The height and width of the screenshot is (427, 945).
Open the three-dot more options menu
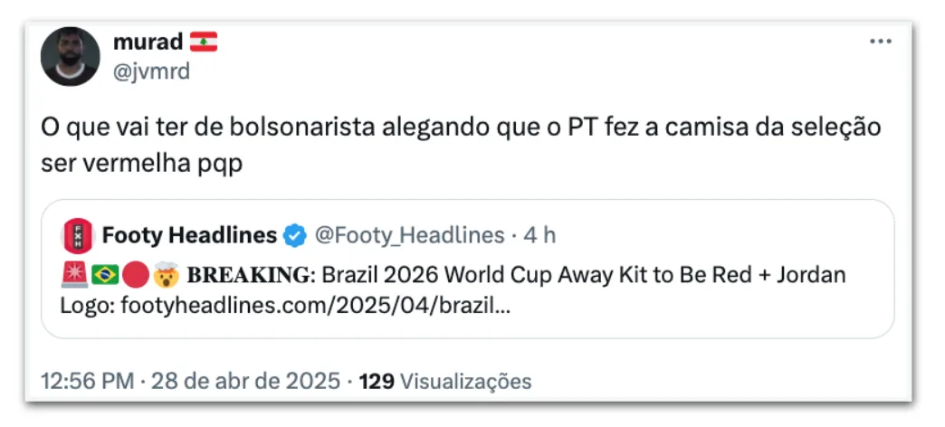pyautogui.click(x=880, y=43)
